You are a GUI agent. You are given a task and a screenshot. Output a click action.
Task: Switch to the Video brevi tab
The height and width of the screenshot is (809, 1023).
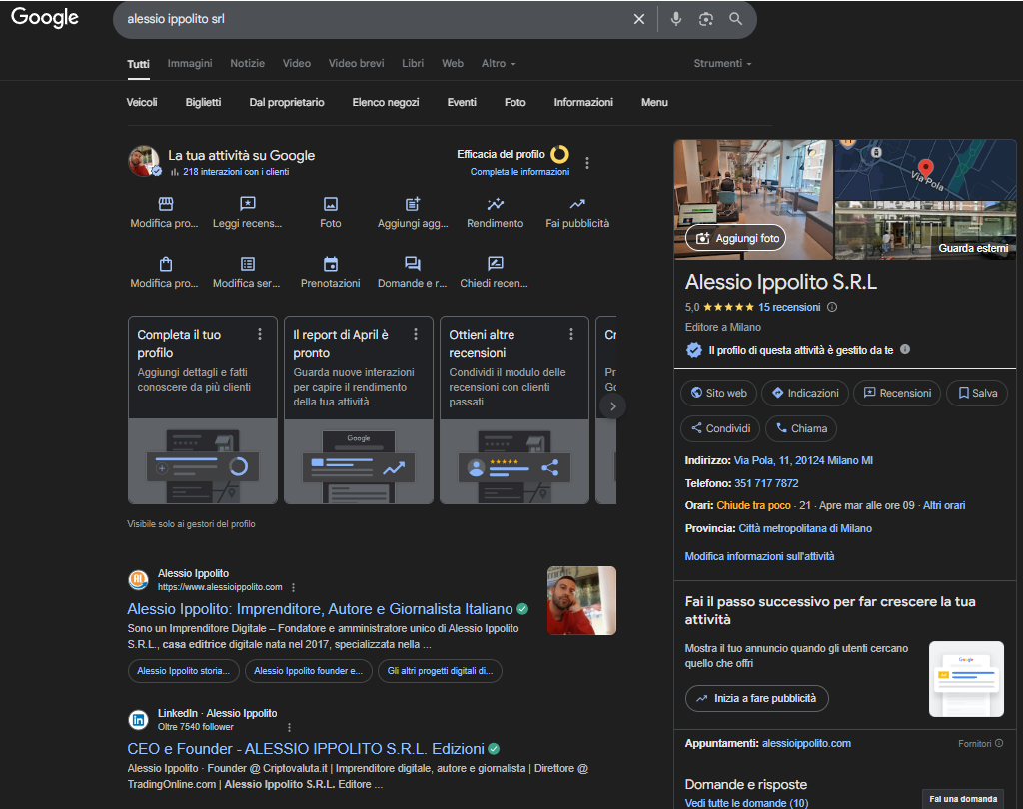pos(357,63)
